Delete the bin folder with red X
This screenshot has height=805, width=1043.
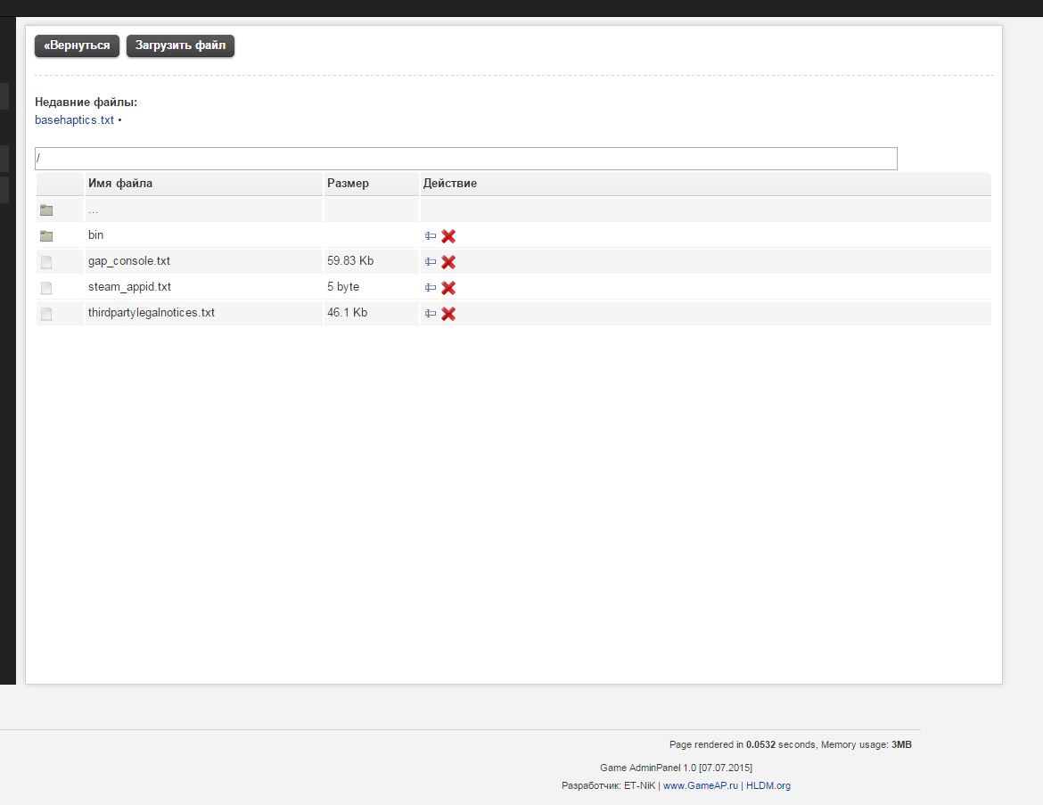click(448, 236)
